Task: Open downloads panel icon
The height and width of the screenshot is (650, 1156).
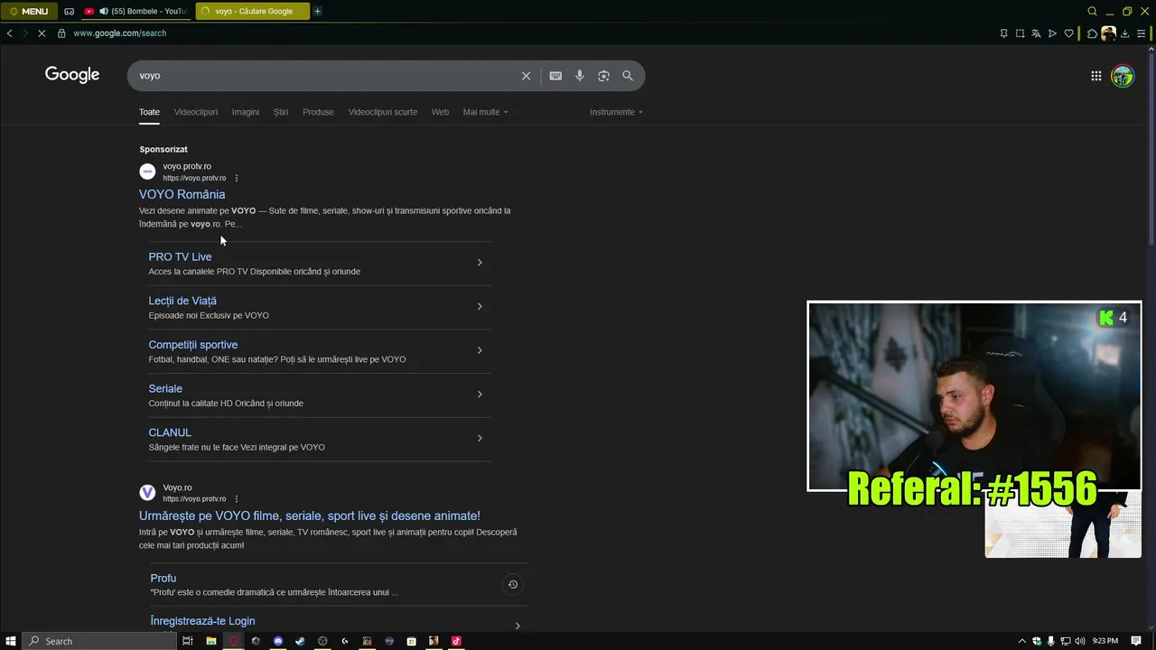Action: coord(1124,33)
